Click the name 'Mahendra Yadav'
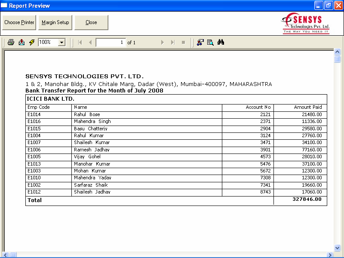 pos(92,178)
